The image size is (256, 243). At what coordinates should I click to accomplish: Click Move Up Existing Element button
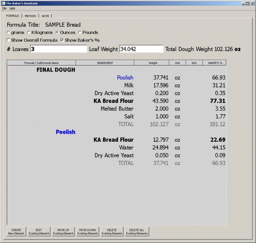(x=63, y=232)
